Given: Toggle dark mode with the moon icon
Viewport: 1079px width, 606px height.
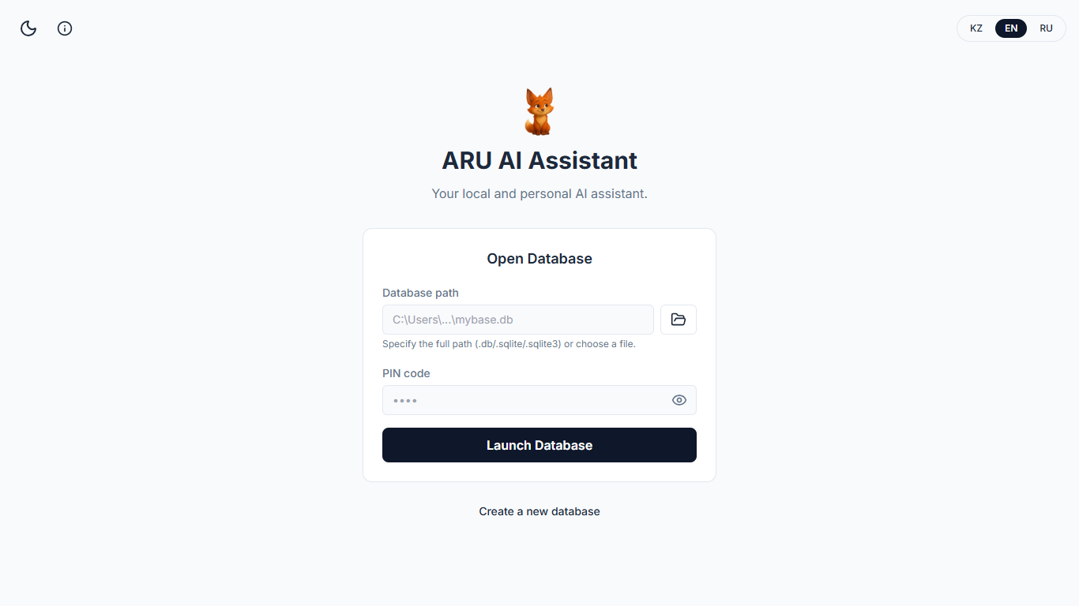Looking at the screenshot, I should 28,28.
